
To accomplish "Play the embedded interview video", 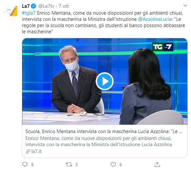I will [105, 81].
